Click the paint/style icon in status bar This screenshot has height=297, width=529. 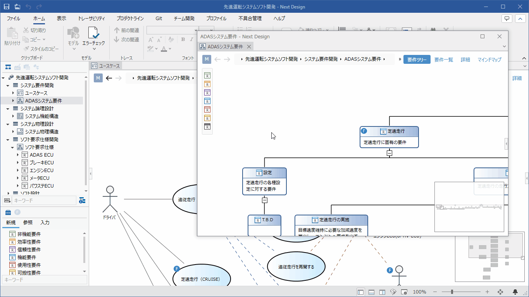tap(393, 292)
